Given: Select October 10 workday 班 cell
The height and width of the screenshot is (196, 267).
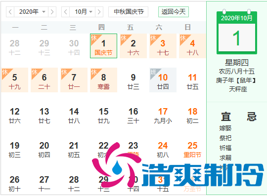Looking at the screenshot, I should 163,80.
